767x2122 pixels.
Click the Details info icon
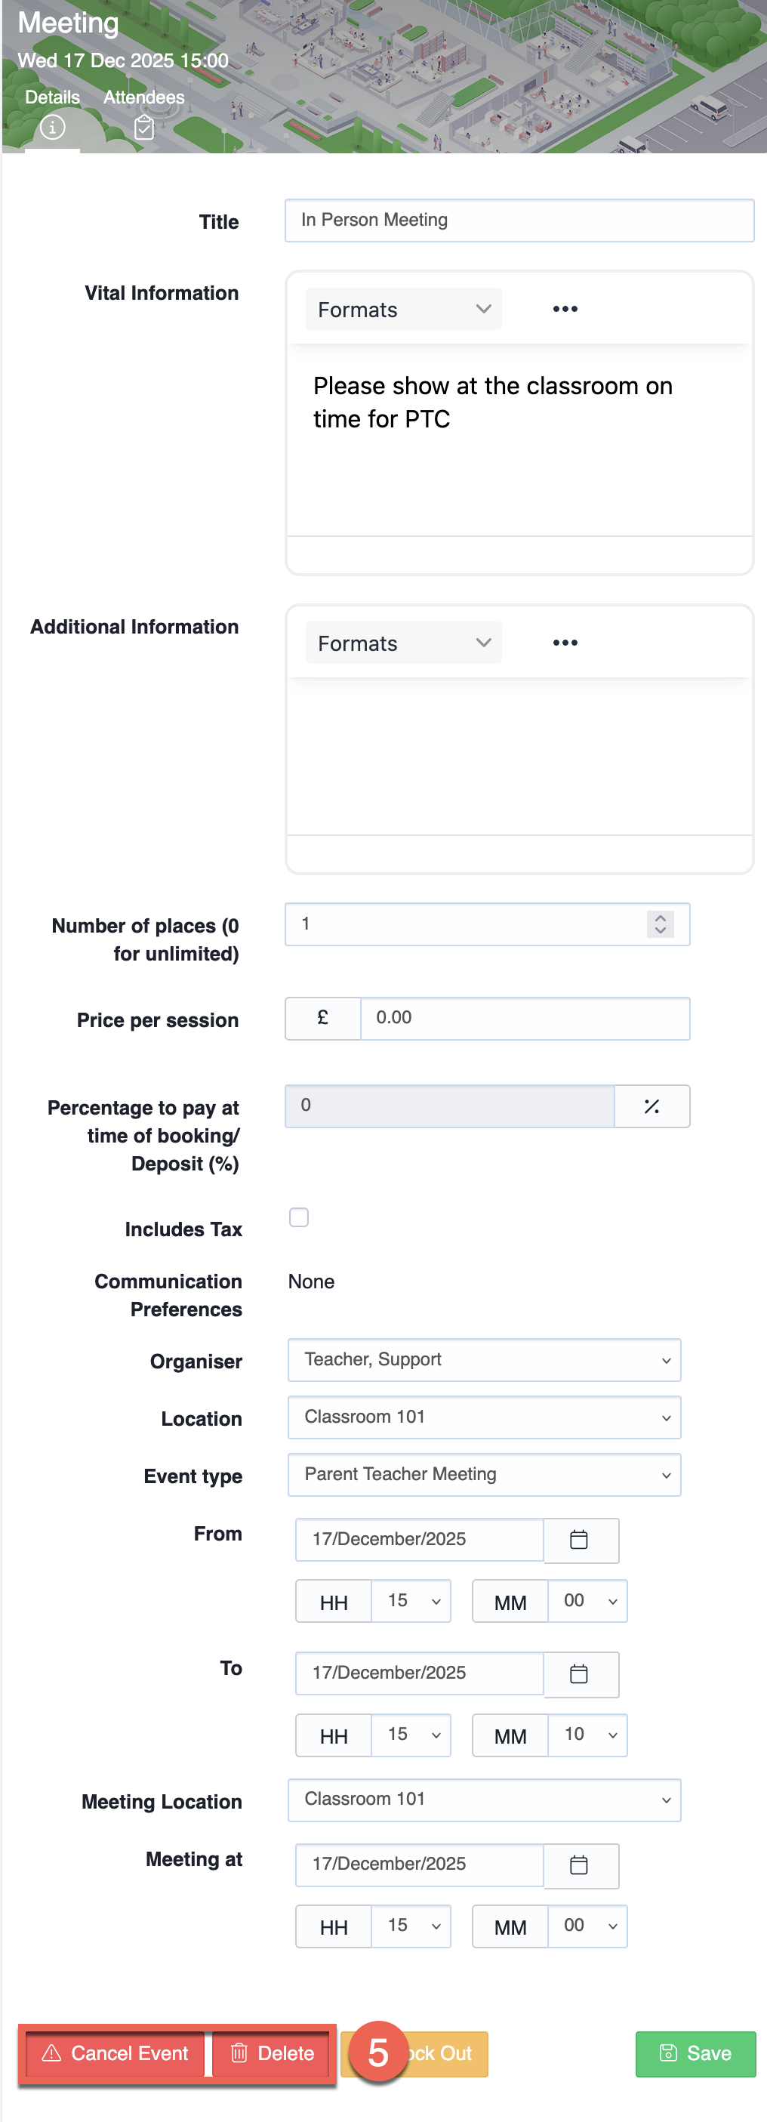[53, 128]
